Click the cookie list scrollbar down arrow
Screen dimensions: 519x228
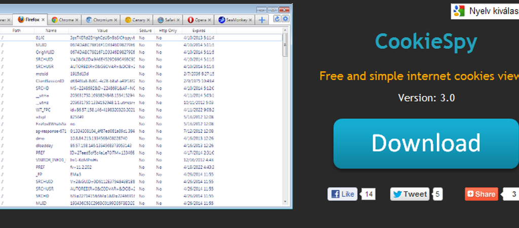pos(285,201)
